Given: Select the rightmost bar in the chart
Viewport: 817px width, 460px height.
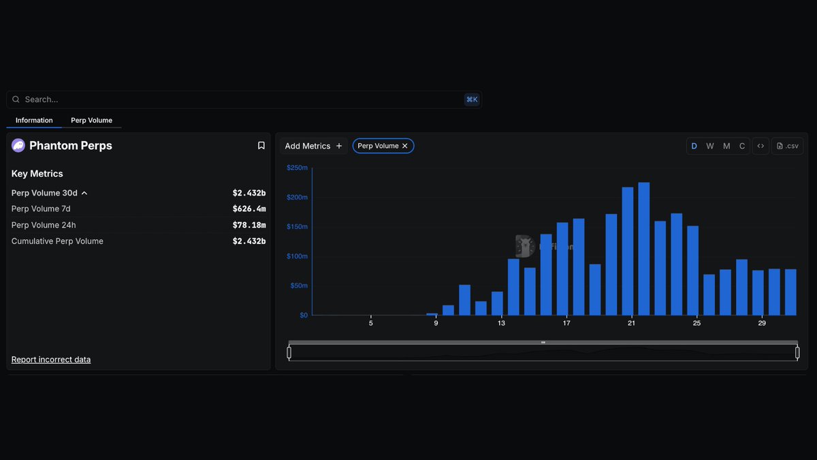Looking at the screenshot, I should coord(790,292).
